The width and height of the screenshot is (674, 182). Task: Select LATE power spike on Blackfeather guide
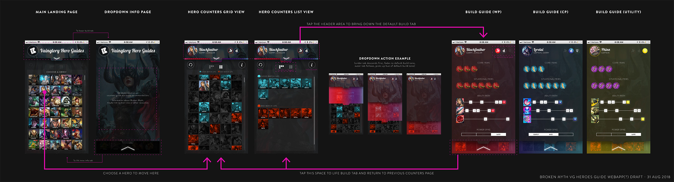[x=498, y=134]
